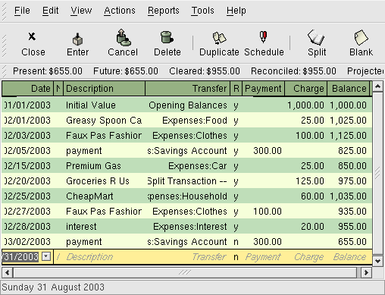Select the Expenses:Interest transfer cell

pyautogui.click(x=187, y=227)
